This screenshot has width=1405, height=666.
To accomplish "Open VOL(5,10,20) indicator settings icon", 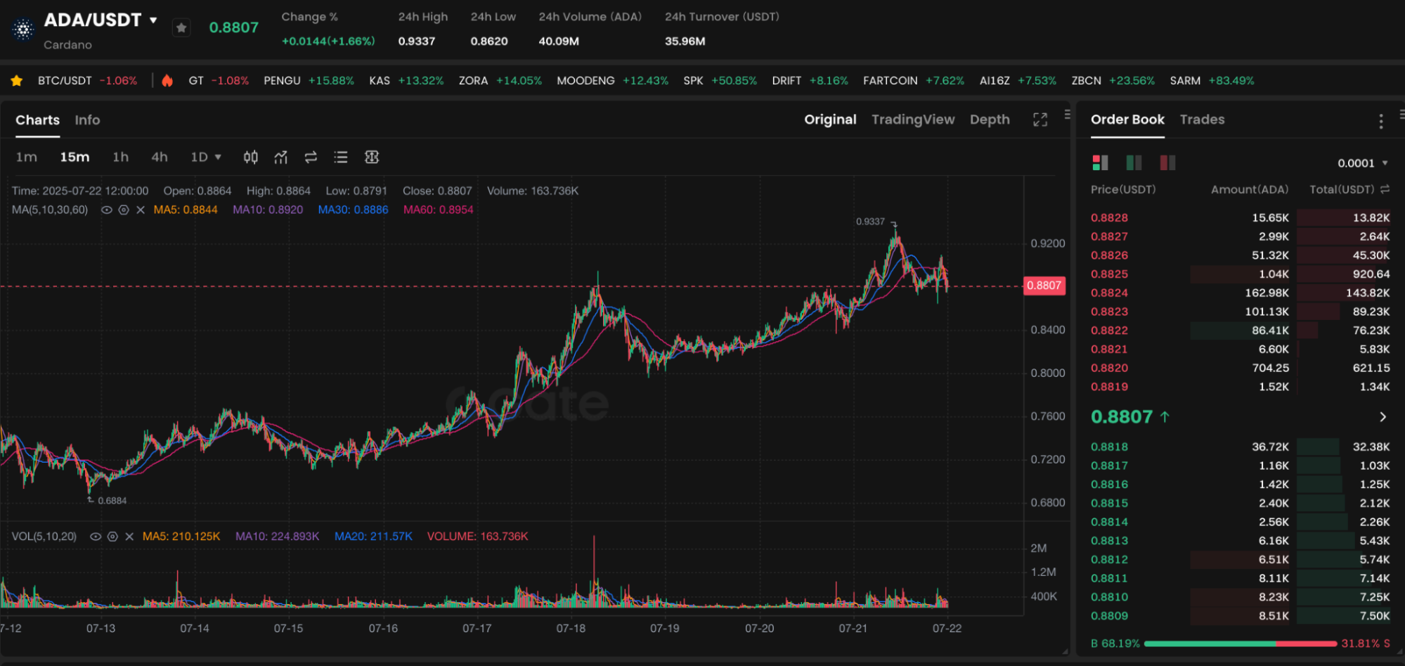I will tap(112, 537).
